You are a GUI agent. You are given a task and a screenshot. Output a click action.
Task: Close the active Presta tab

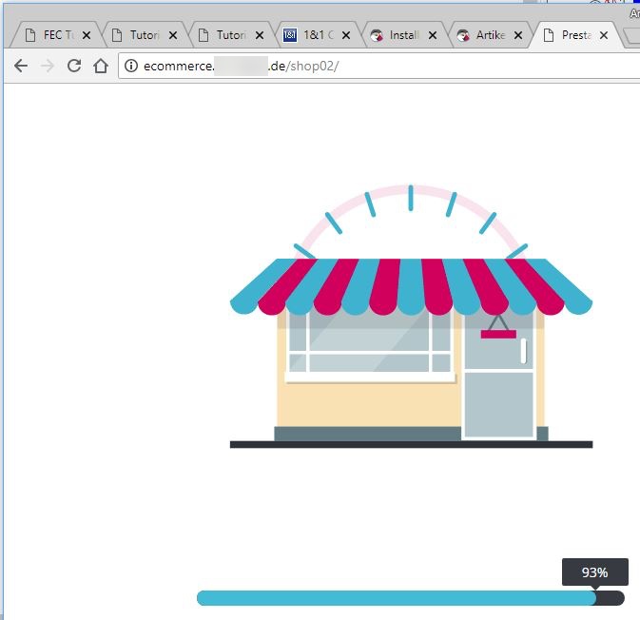tap(604, 35)
